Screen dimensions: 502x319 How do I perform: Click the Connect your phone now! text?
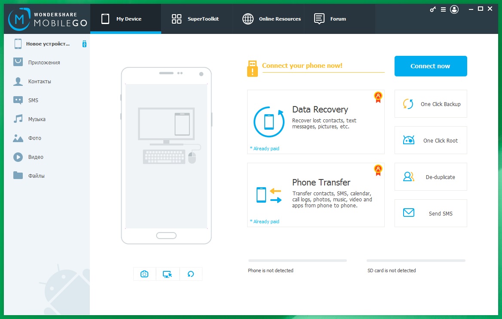(x=302, y=66)
